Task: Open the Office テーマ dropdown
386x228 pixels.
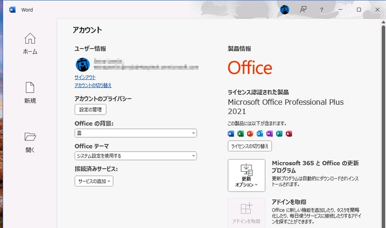Action: click(136, 156)
